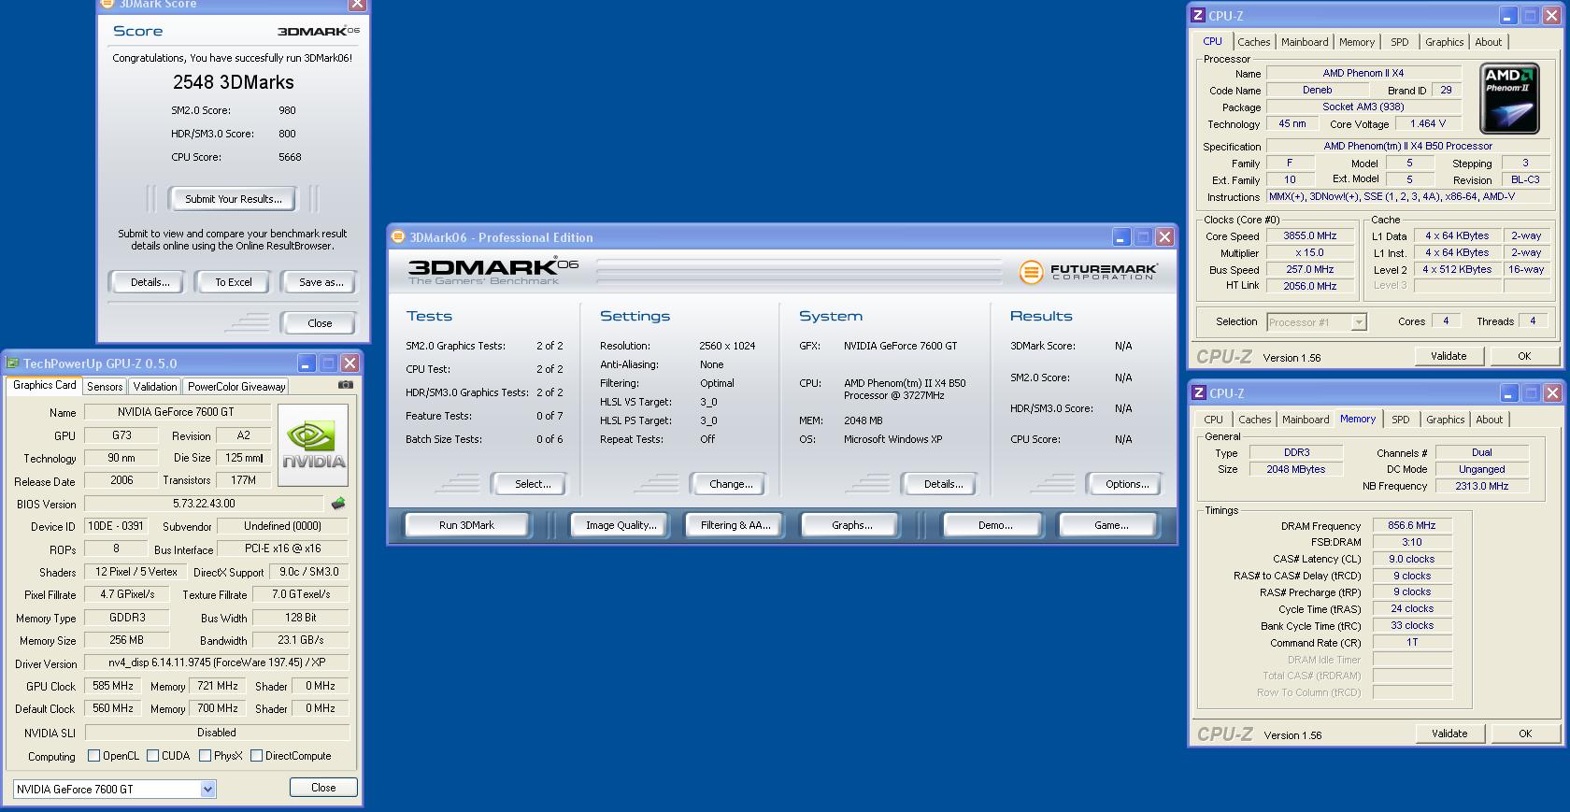Click the Submit Your Results button
Viewport: 1570px width, 812px height.
click(x=233, y=199)
